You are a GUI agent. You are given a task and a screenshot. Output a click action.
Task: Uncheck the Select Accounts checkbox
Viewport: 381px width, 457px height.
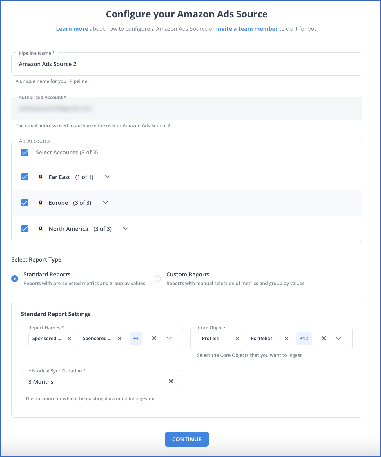[25, 152]
